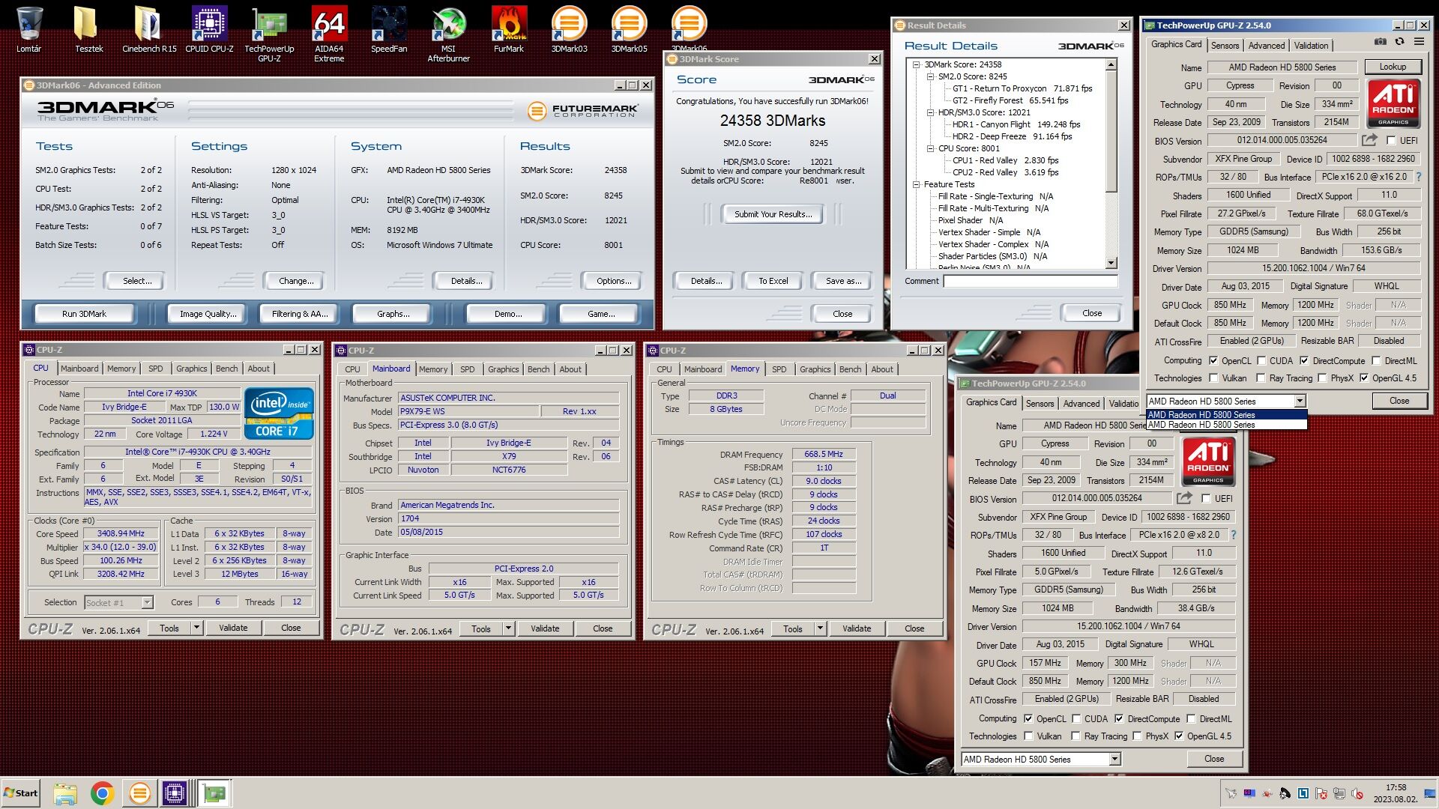The height and width of the screenshot is (809, 1439).
Task: Launch 3DMark05 desktop shortcut
Action: 629,30
